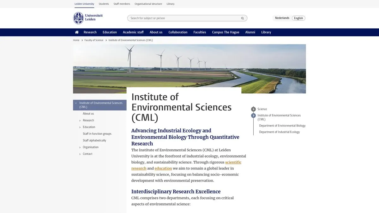Open the Faculties menu
379x213 pixels.
pyautogui.click(x=200, y=32)
